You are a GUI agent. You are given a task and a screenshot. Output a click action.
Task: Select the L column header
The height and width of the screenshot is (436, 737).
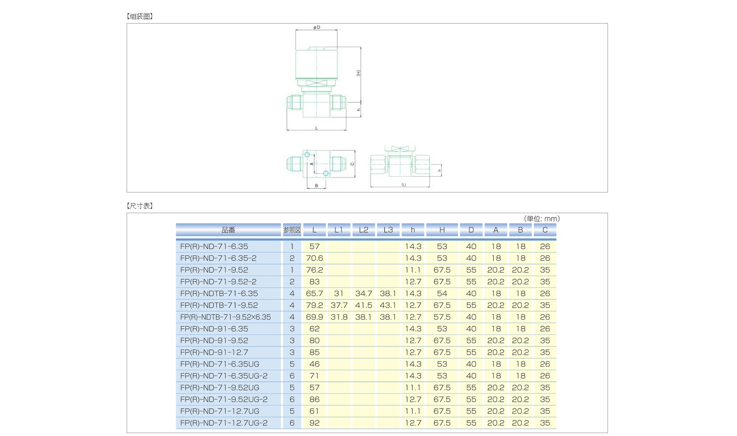[x=314, y=230]
